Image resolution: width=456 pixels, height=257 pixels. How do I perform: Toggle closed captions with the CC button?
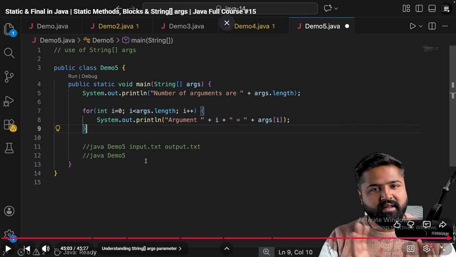[411, 249]
